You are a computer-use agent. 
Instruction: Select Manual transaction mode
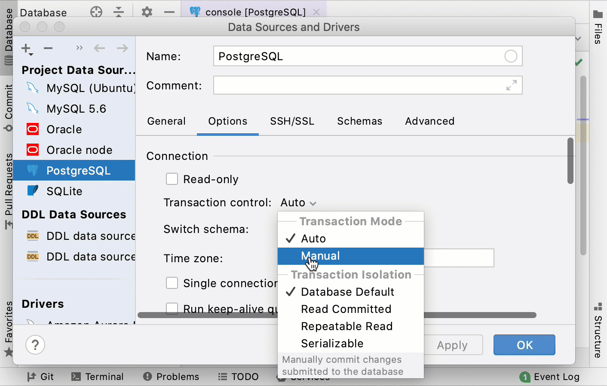tap(320, 256)
